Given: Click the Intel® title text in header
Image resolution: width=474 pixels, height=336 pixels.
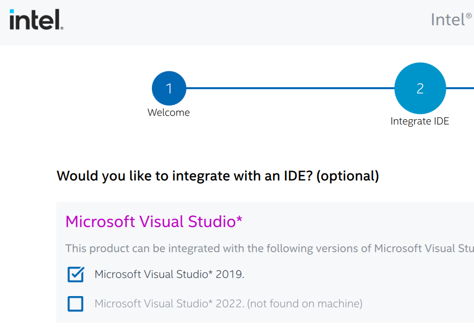Looking at the screenshot, I should 447,20.
